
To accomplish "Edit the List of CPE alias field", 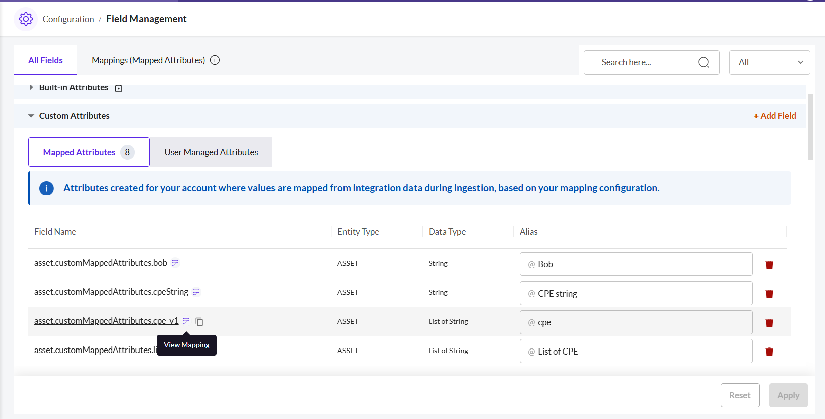I will [636, 351].
